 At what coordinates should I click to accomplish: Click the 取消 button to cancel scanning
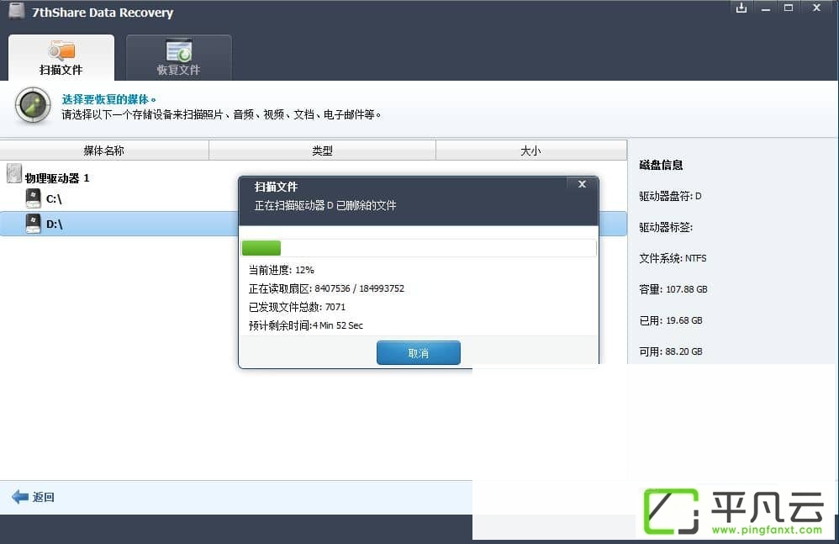(419, 353)
